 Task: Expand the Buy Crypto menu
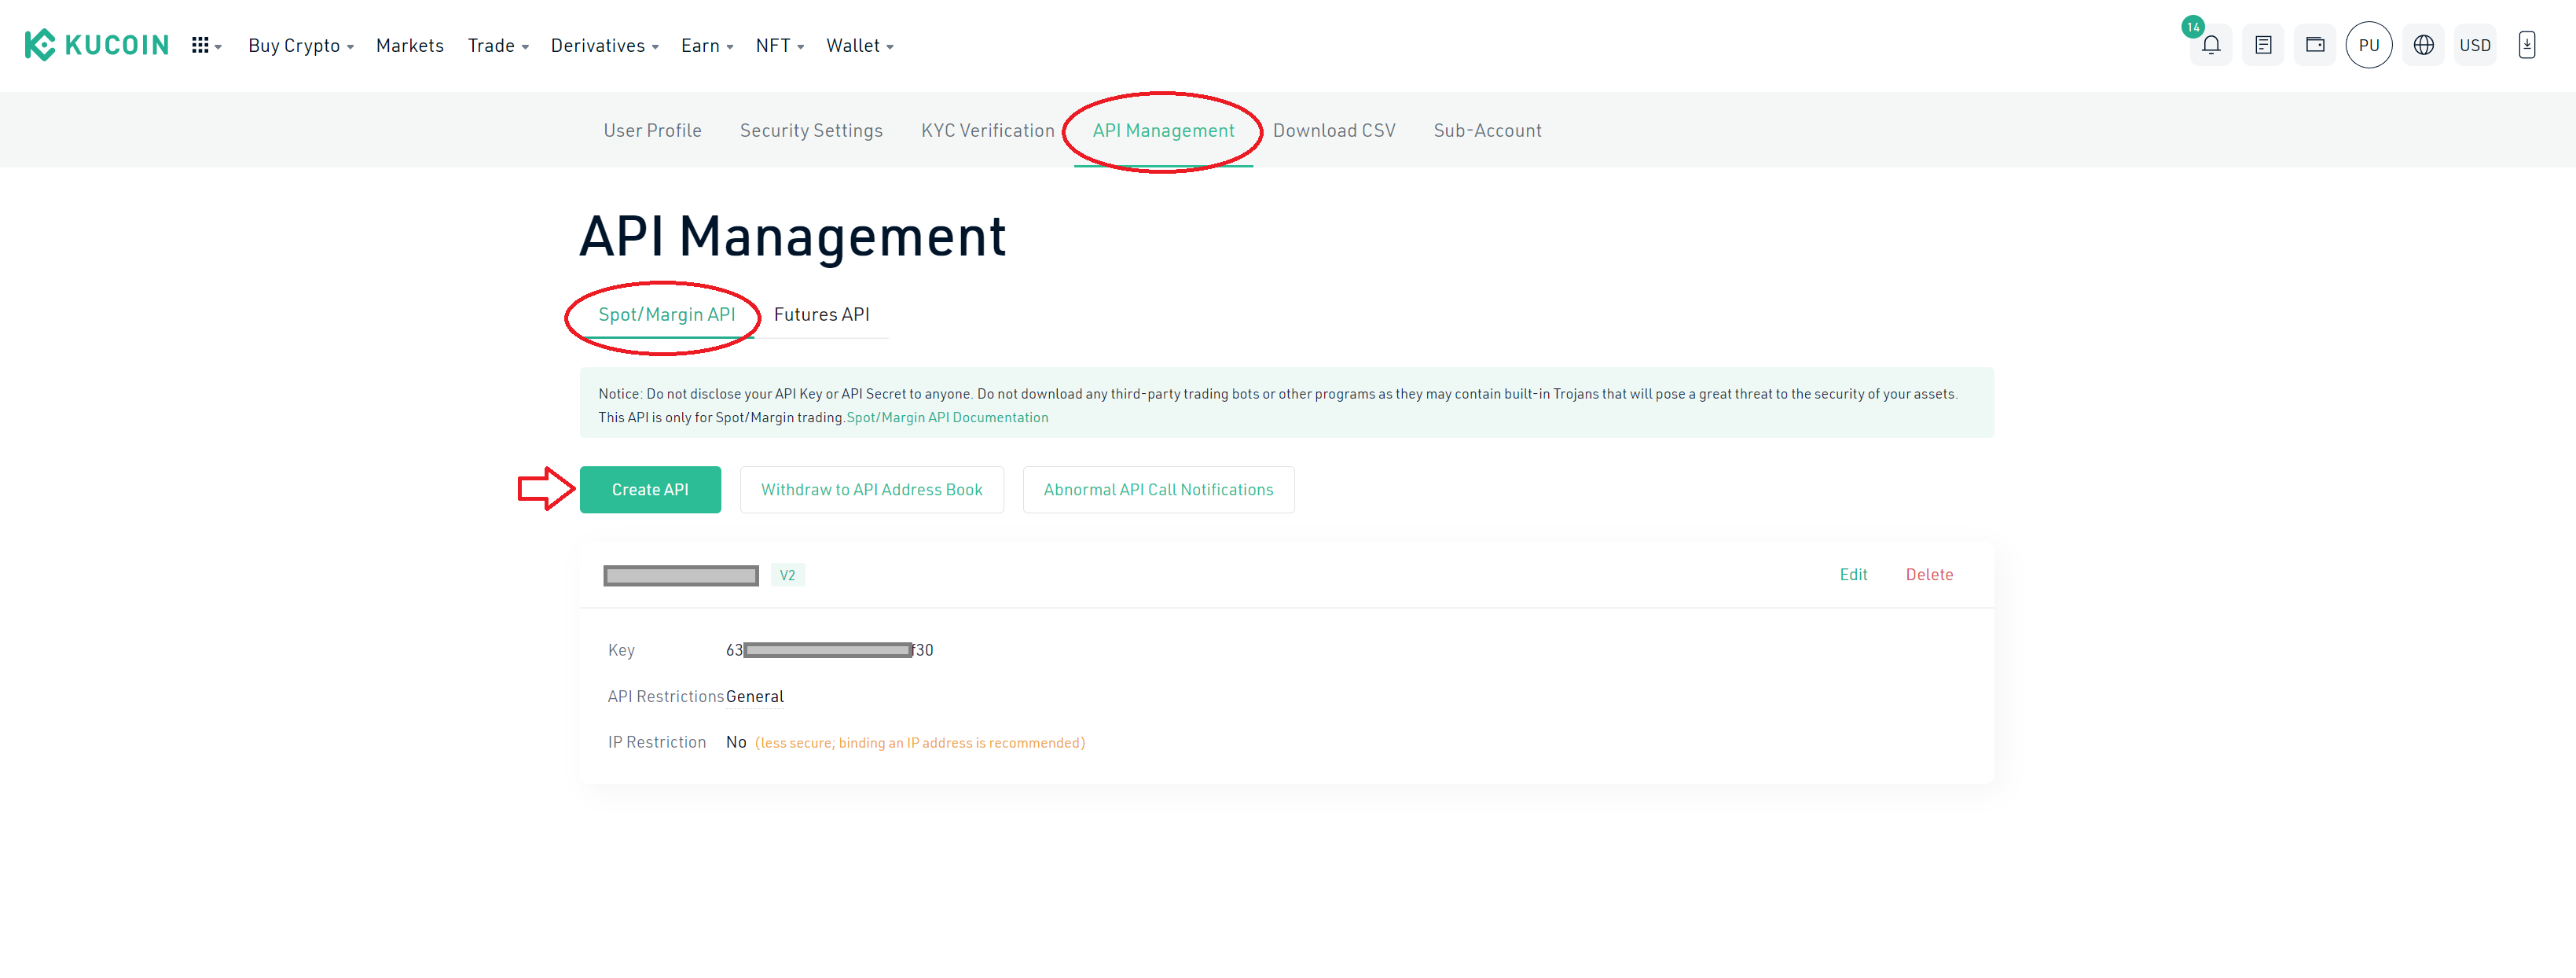click(301, 45)
